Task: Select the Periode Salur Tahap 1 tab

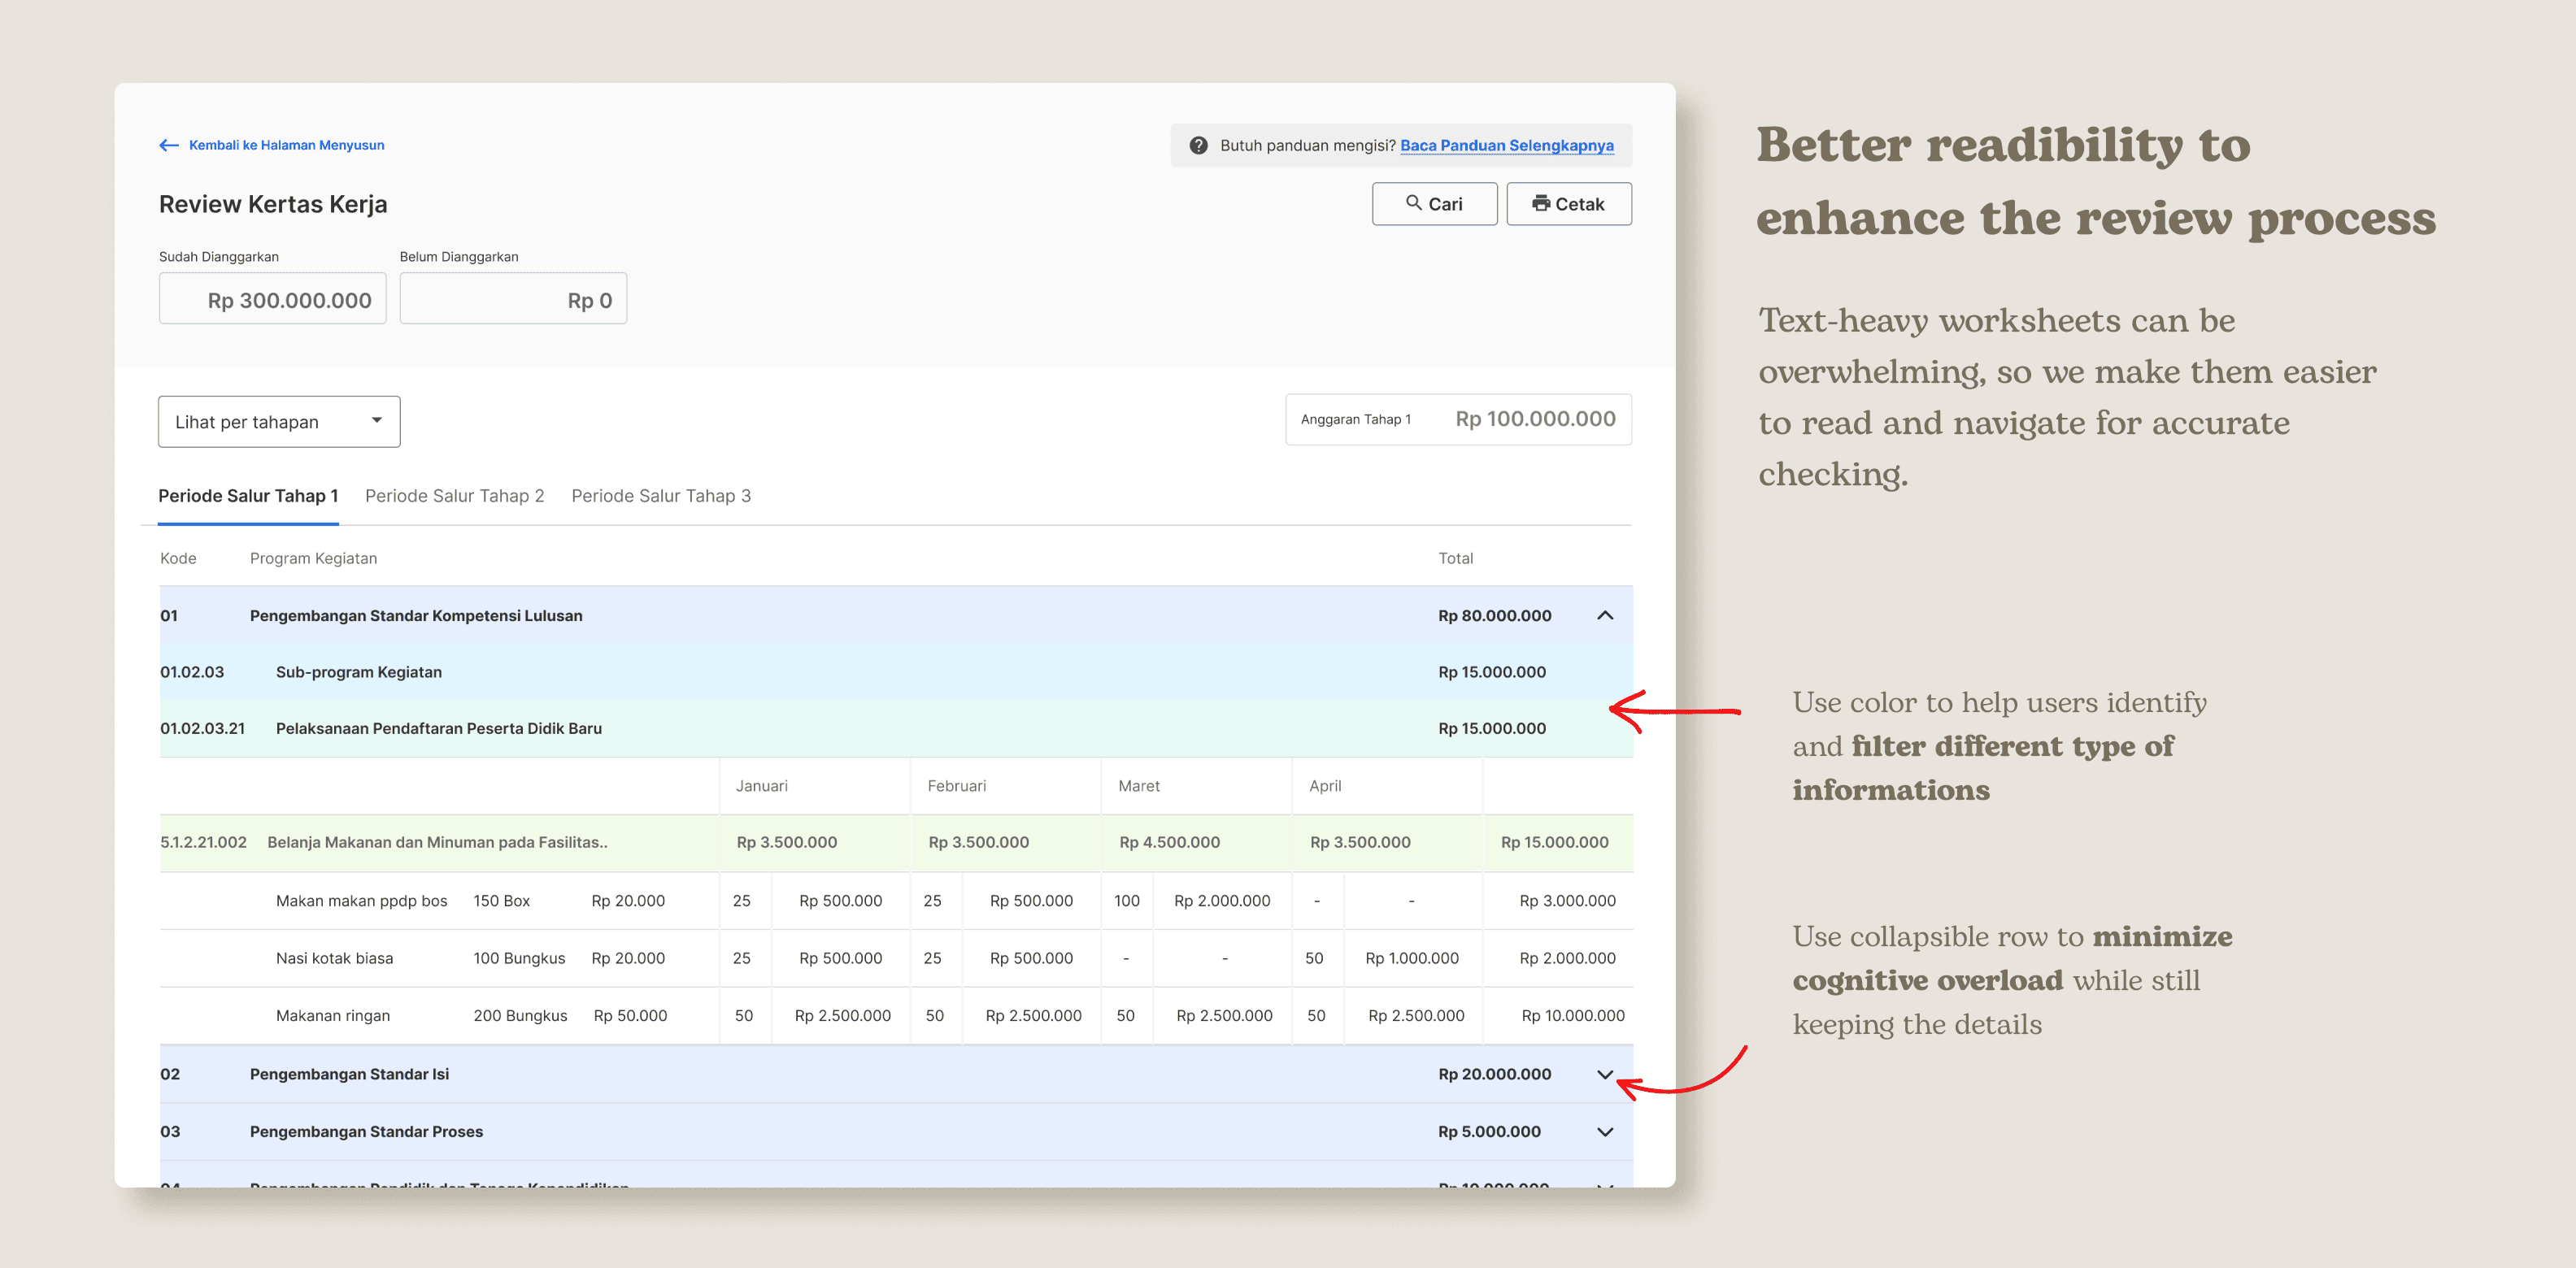Action: (x=248, y=496)
